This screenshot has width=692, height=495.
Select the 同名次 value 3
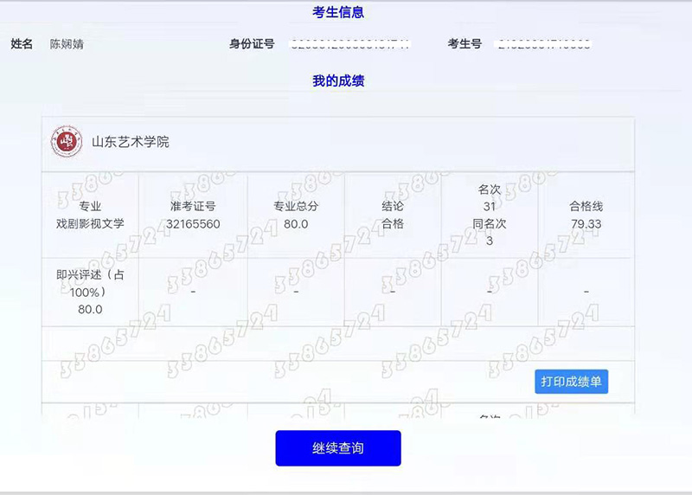489,241
